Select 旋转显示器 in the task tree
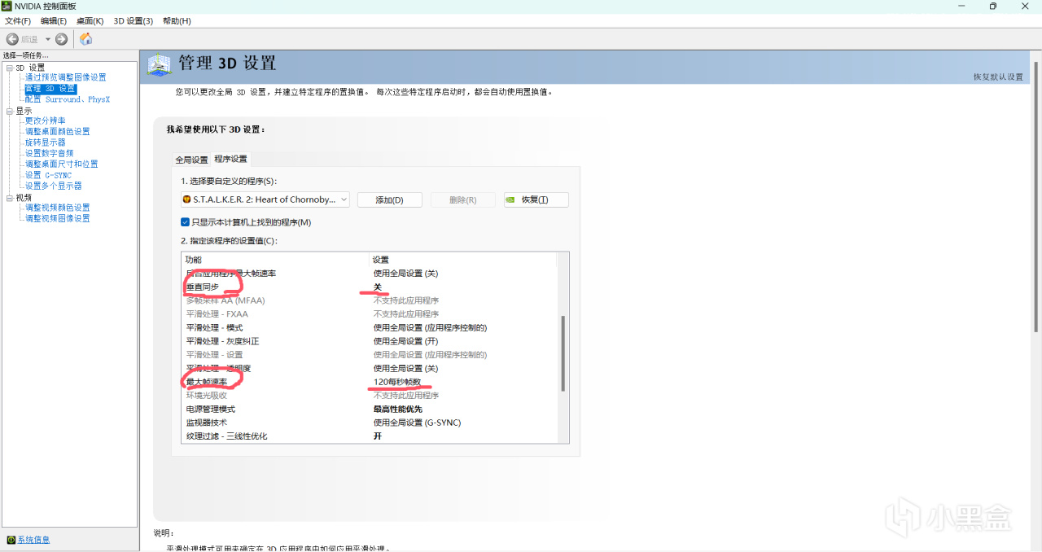This screenshot has height=552, width=1042. [x=45, y=142]
